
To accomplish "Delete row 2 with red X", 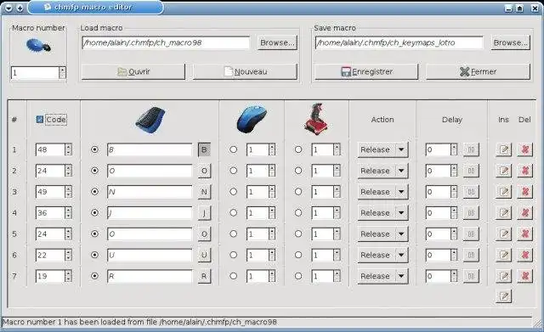I will coord(525,171).
